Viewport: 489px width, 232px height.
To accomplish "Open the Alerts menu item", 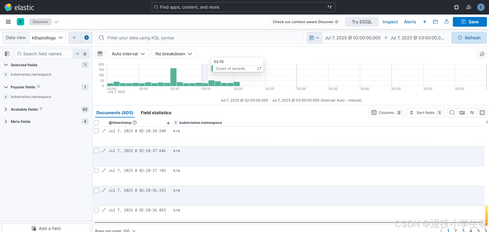I will click(x=410, y=22).
